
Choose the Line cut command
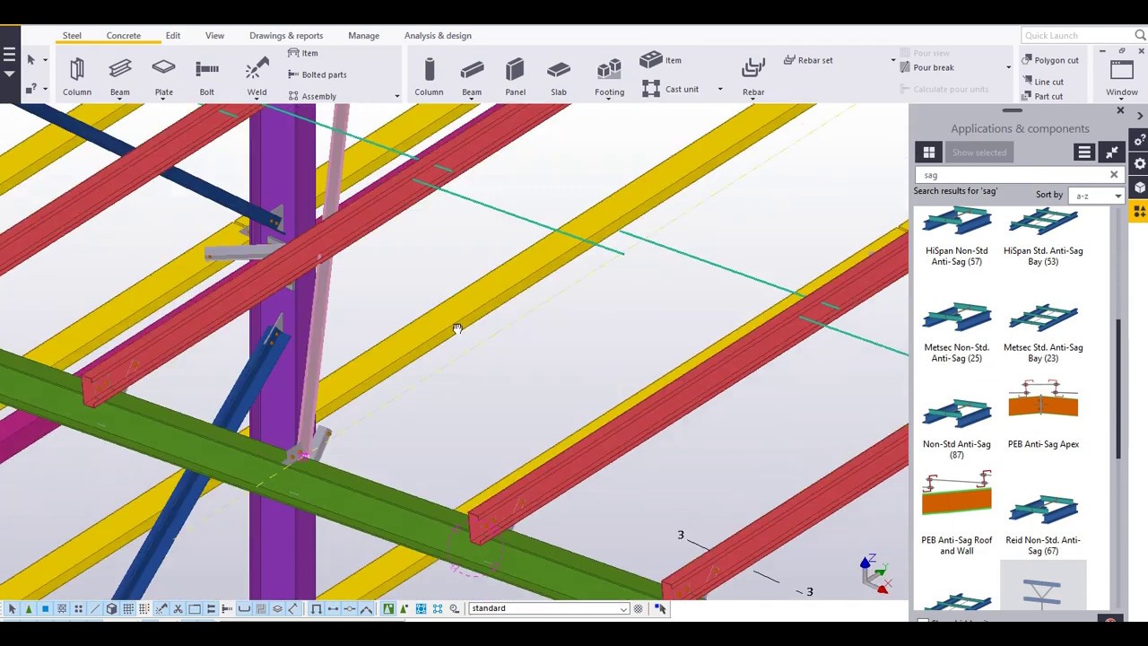point(1042,82)
